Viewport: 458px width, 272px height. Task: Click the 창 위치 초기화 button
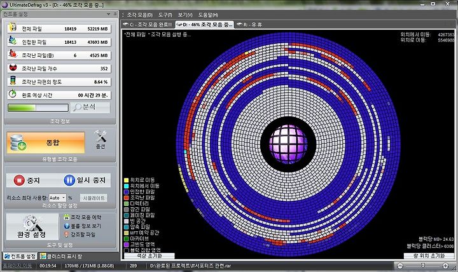click(x=429, y=256)
